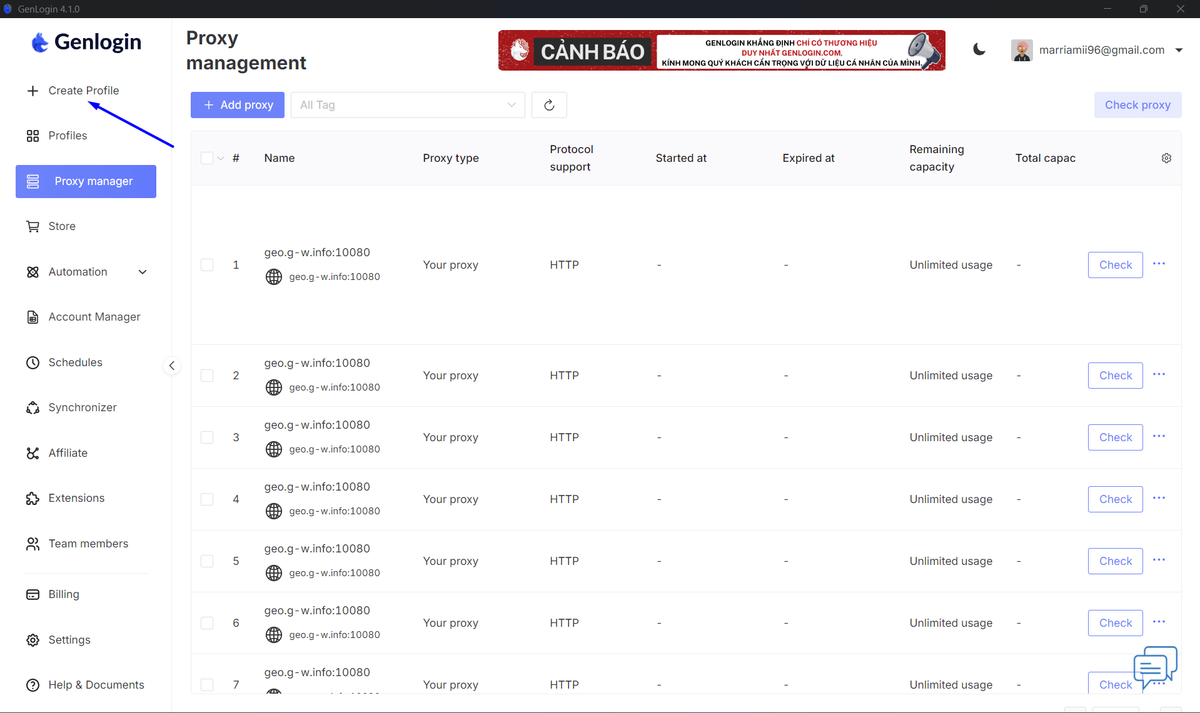This screenshot has width=1200, height=713.
Task: Click the marriamii96@gmail.com account email
Action: click(x=1101, y=50)
